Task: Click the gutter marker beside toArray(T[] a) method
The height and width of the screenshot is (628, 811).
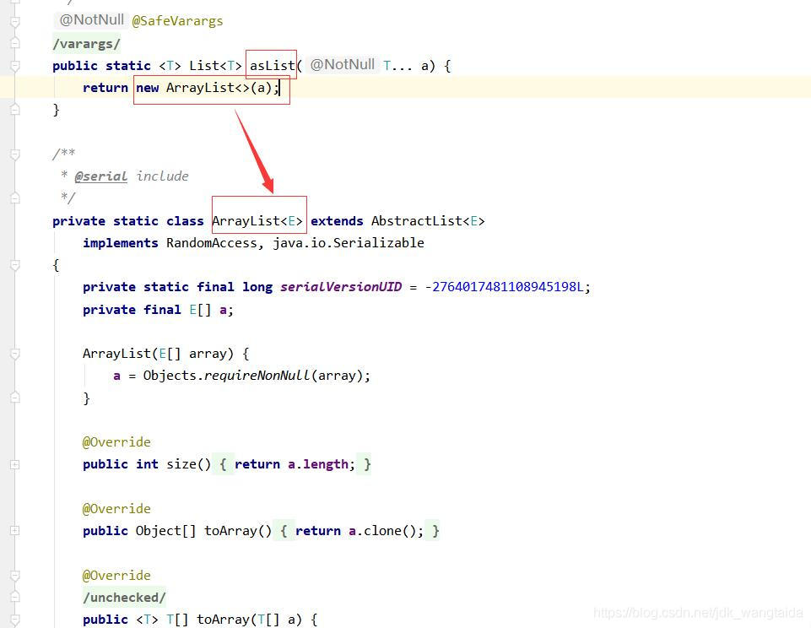Action: 14,619
